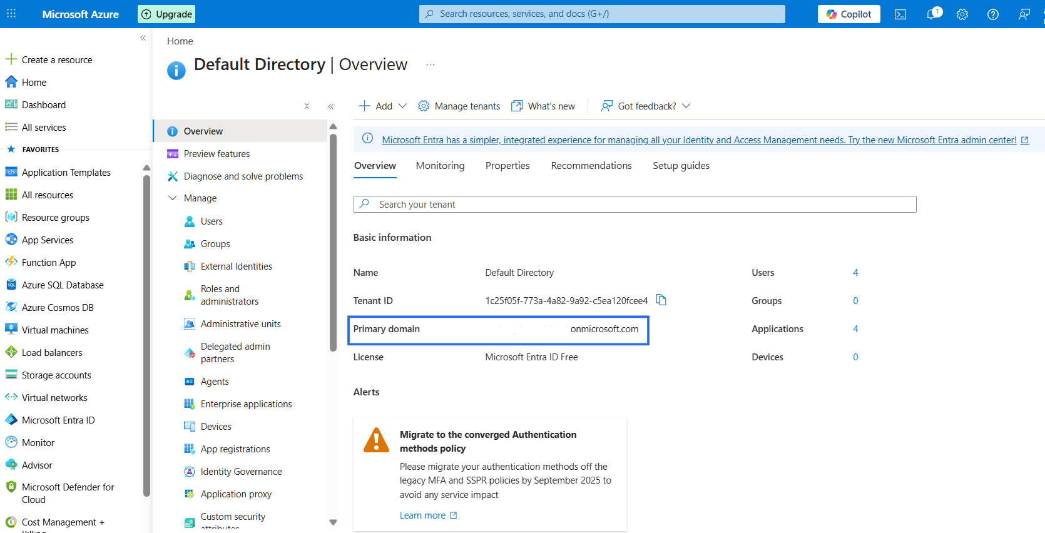Click the resource menu scrollbar down arrow
Image resolution: width=1045 pixels, height=533 pixels.
333,522
